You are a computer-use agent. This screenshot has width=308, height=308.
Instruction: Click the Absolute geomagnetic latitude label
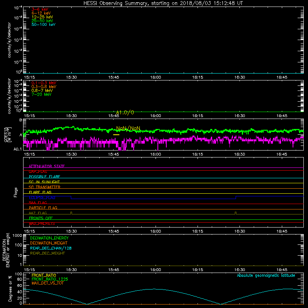[266, 276]
